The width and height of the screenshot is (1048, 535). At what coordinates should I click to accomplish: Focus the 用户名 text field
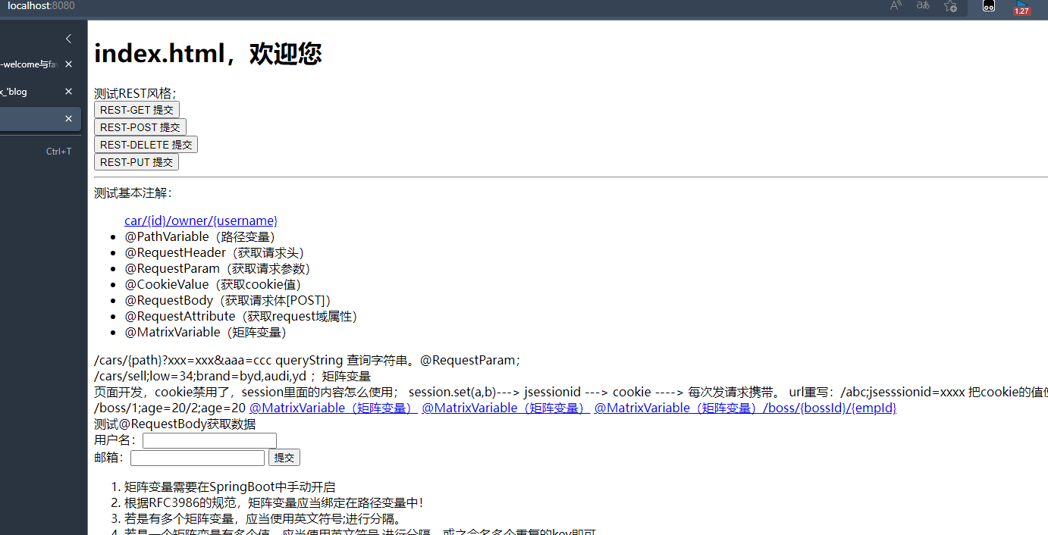pos(209,441)
